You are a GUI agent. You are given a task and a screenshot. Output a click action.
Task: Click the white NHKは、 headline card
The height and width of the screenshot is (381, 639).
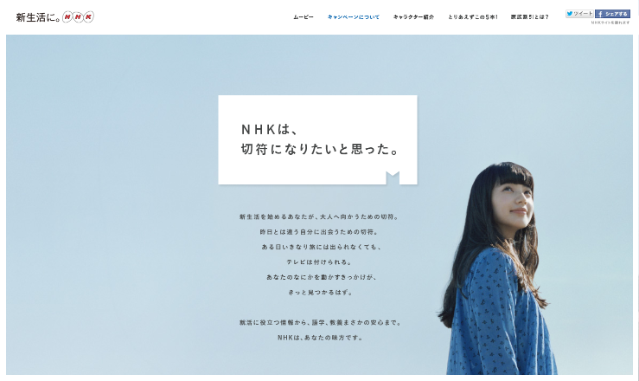317,139
